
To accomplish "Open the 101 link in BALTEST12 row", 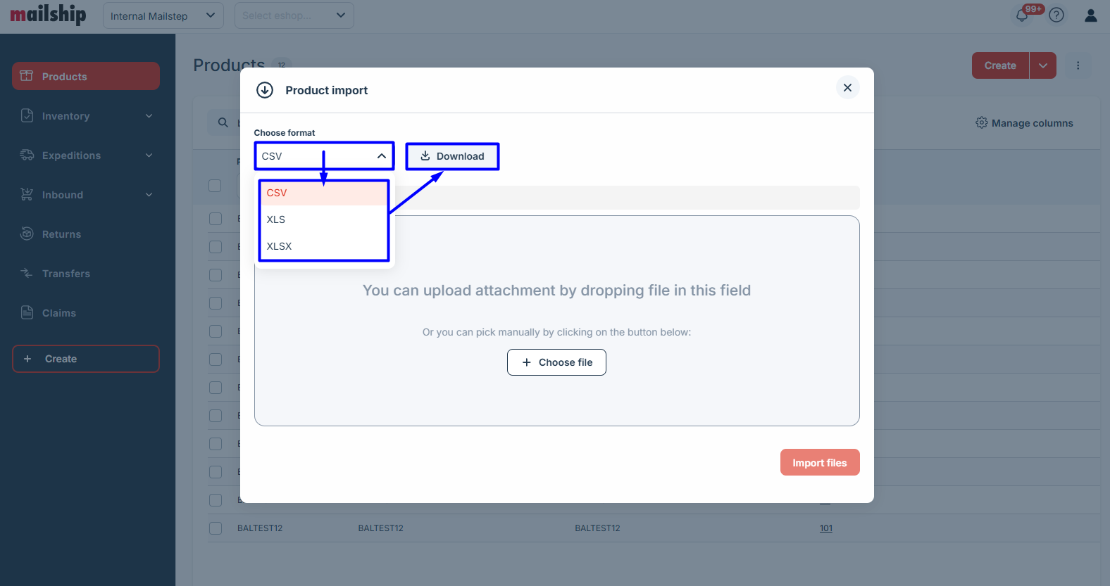I will pyautogui.click(x=825, y=528).
